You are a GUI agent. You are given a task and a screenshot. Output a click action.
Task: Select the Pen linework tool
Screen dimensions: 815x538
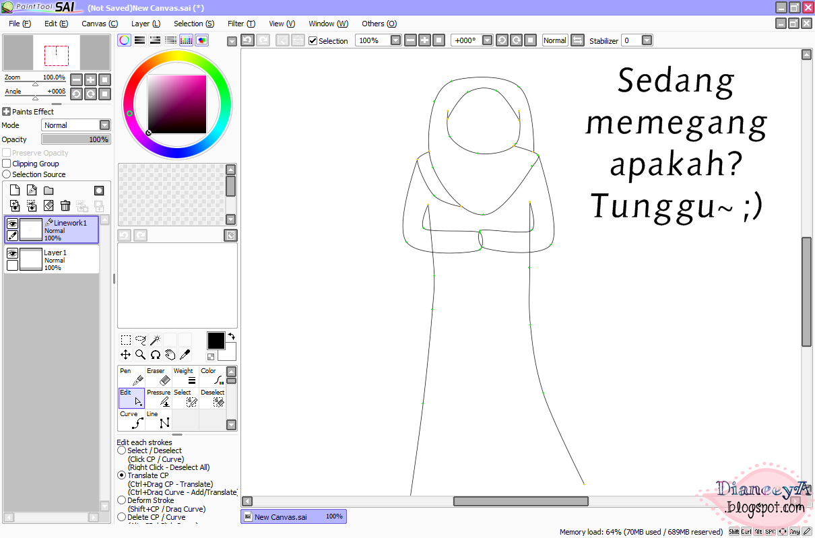coord(131,376)
